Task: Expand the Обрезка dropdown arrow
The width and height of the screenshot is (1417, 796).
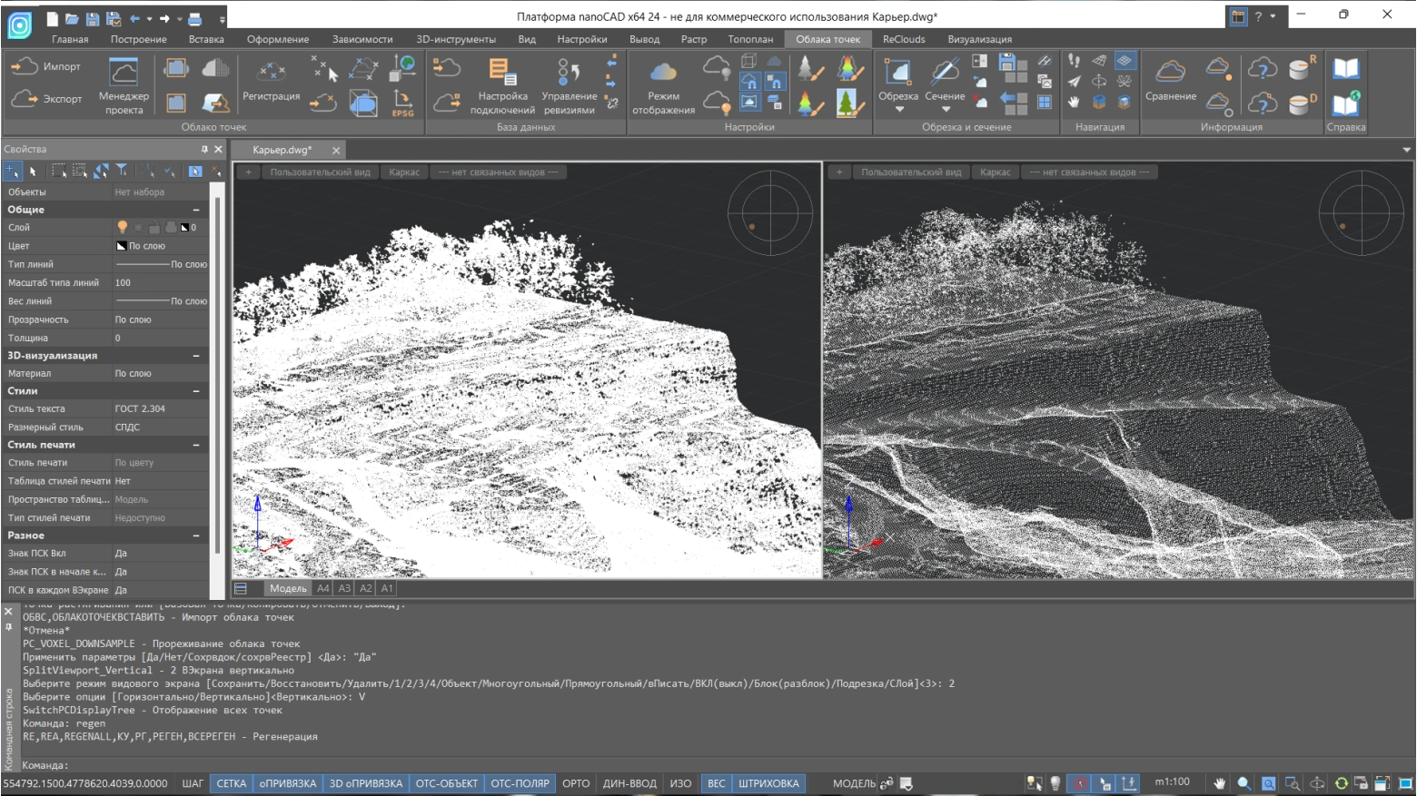Action: 898,110
